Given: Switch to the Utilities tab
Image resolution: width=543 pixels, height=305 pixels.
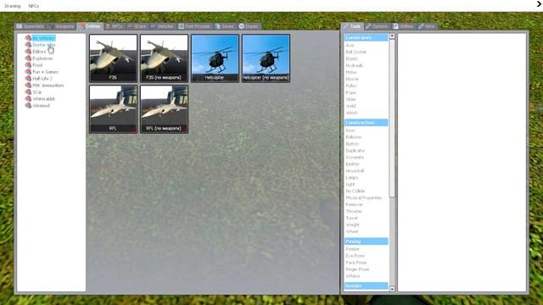Looking at the screenshot, I should [404, 26].
